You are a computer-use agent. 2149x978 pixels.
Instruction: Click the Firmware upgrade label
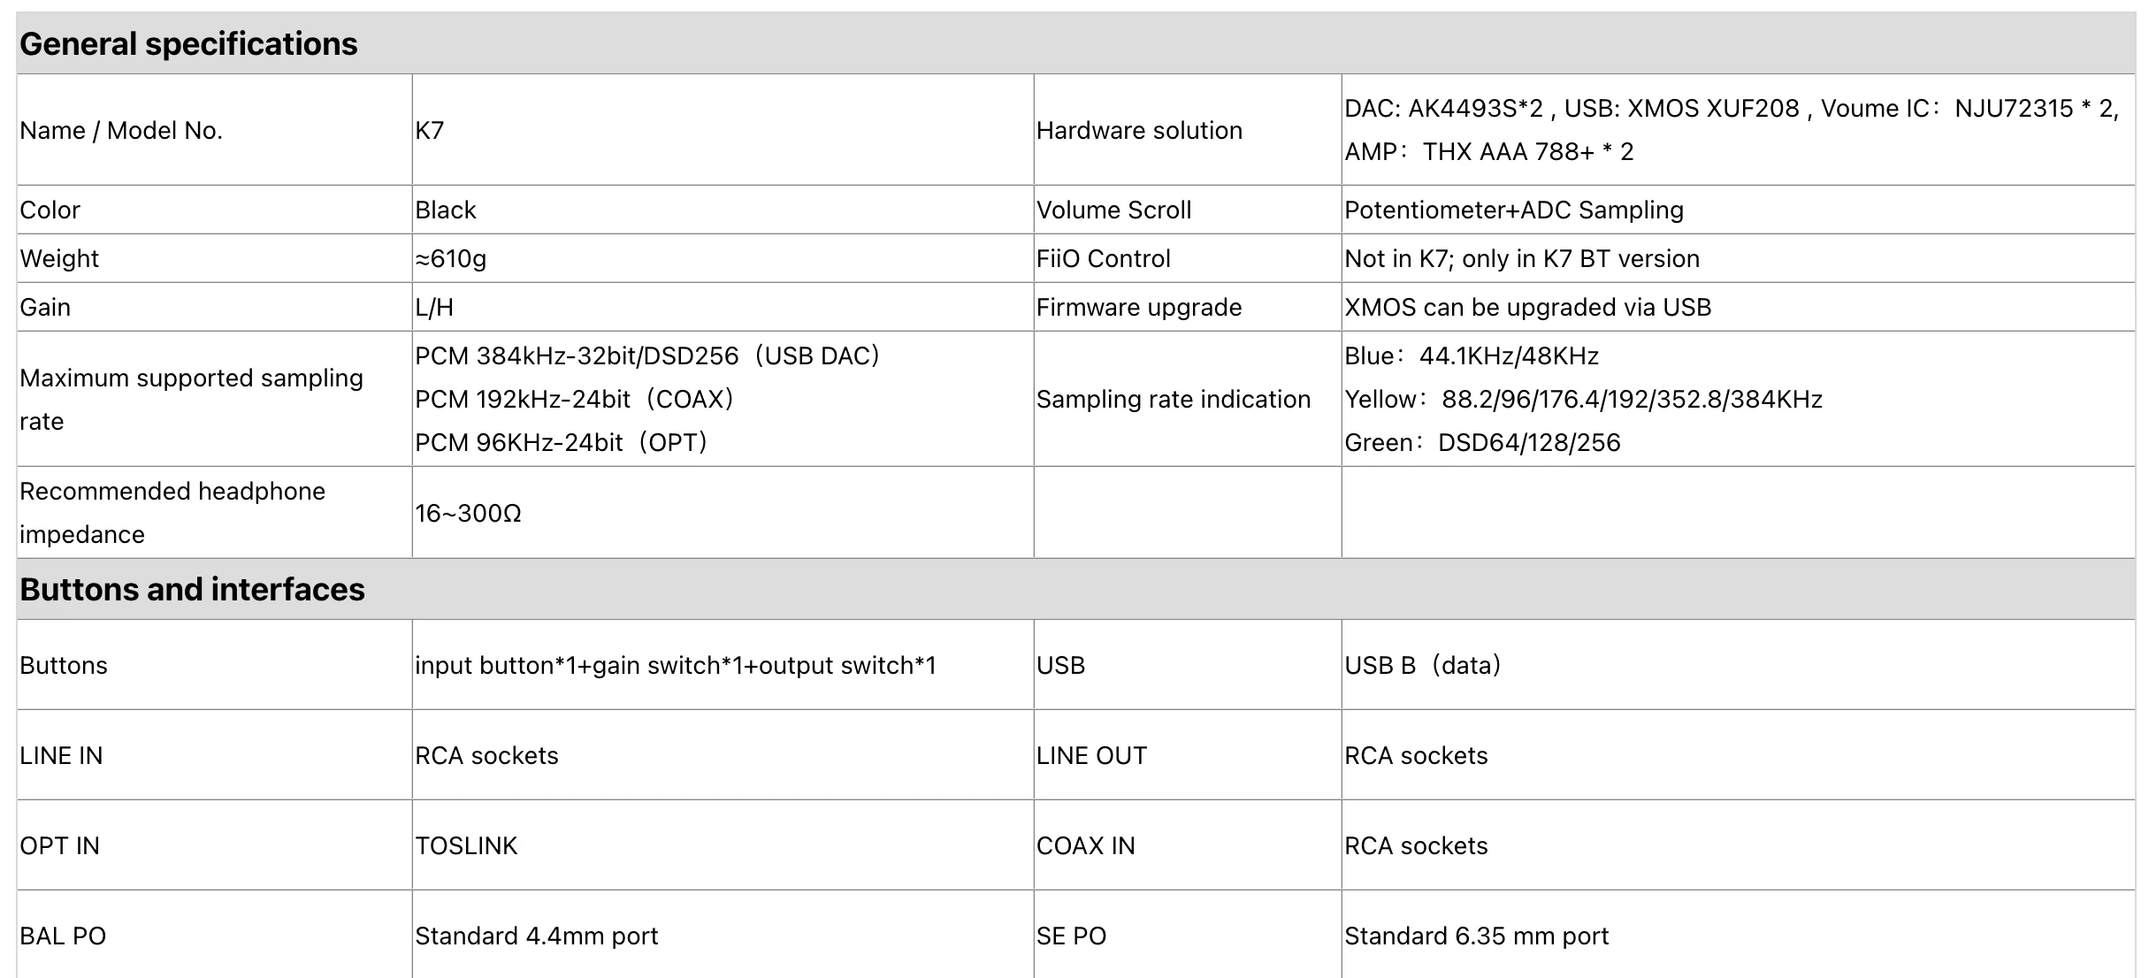(x=1139, y=307)
